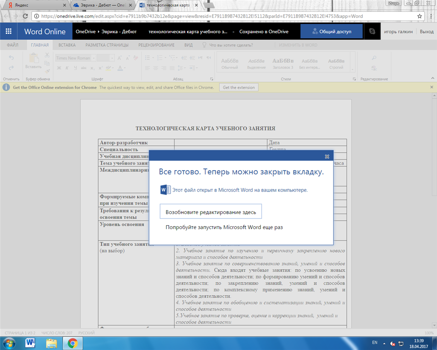Image resolution: width=437 pixels, height=350 pixels.
Task: Increase paragraph indent
Action: tap(192, 58)
